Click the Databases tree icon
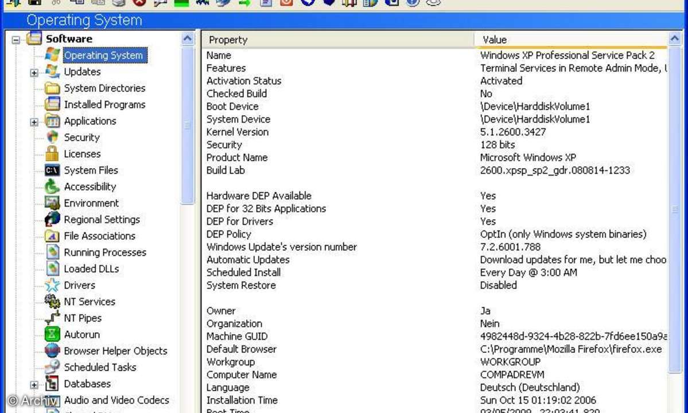This screenshot has width=688, height=413. (52, 384)
